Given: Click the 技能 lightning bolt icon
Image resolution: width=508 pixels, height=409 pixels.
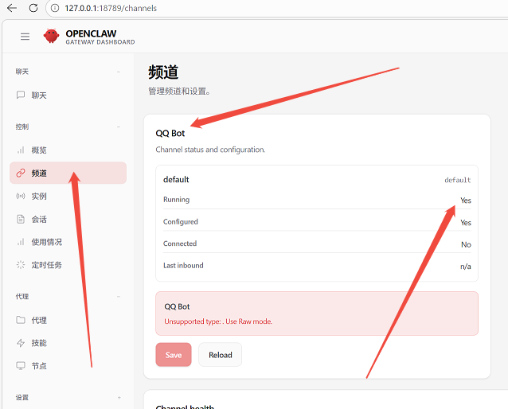Looking at the screenshot, I should (x=21, y=343).
